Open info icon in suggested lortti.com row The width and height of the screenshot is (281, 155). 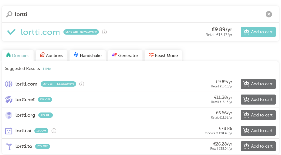(x=81, y=84)
